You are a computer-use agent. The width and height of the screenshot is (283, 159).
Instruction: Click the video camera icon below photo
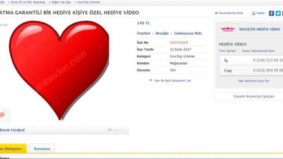coord(110,130)
